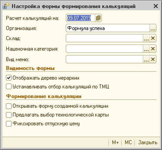Check Предлагать выбор технологической карты
162x150 pixels.
tap(9, 115)
